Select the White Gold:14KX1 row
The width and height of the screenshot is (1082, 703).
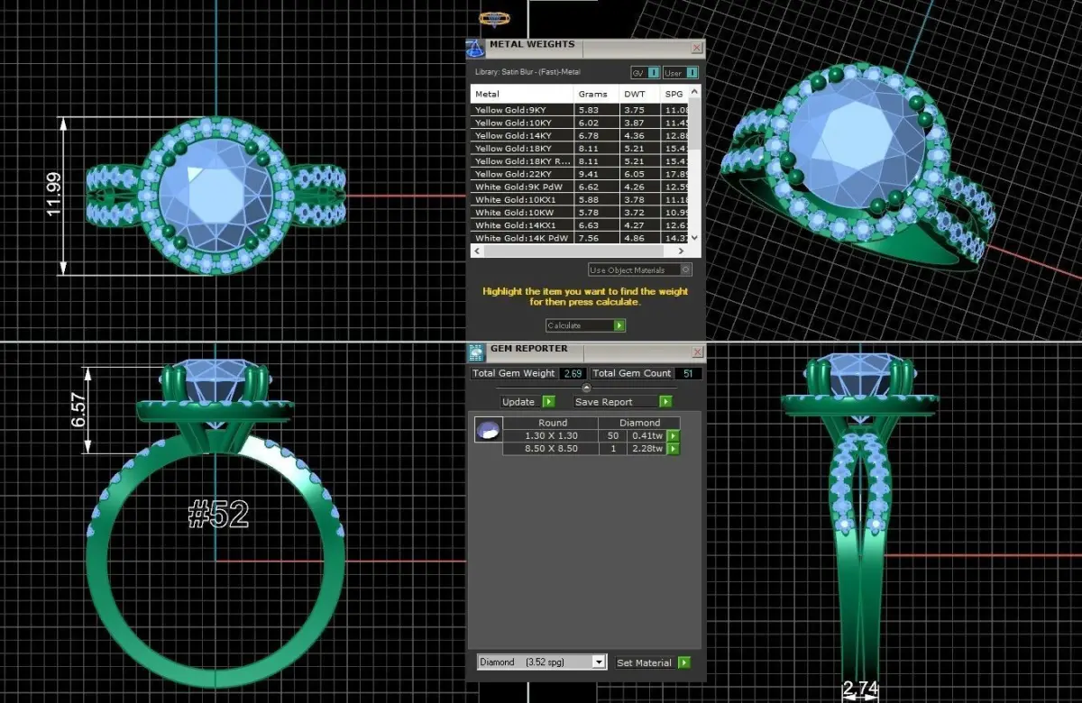pos(580,225)
